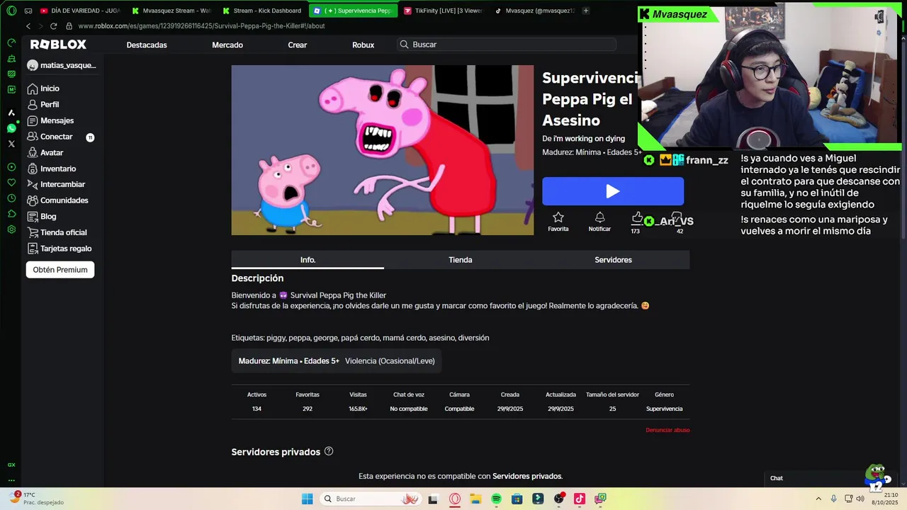Open Spotify from the taskbar
The width and height of the screenshot is (907, 510).
click(497, 499)
